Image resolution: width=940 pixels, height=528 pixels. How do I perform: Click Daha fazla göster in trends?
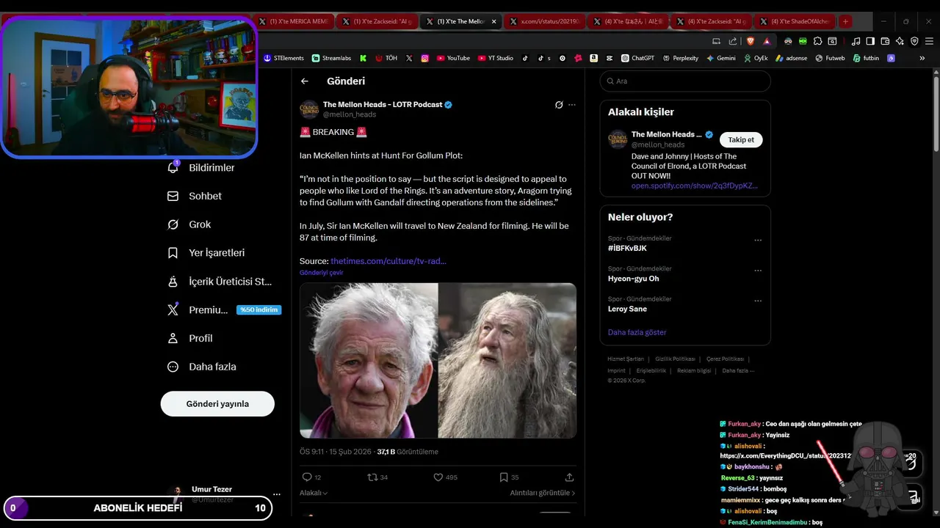pyautogui.click(x=637, y=332)
